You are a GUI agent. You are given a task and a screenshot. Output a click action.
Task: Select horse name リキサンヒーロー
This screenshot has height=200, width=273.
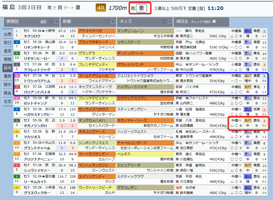click(37, 59)
